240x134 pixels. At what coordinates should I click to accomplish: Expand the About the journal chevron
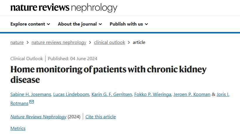100,24
